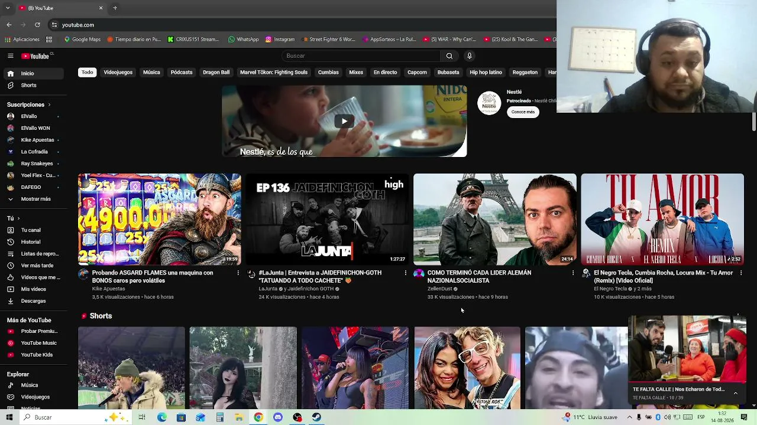Screen dimensions: 757x425
Task: Open the WhatsApp bookmark
Action: point(244,40)
